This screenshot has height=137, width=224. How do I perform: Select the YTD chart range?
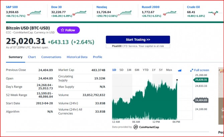point(145,70)
